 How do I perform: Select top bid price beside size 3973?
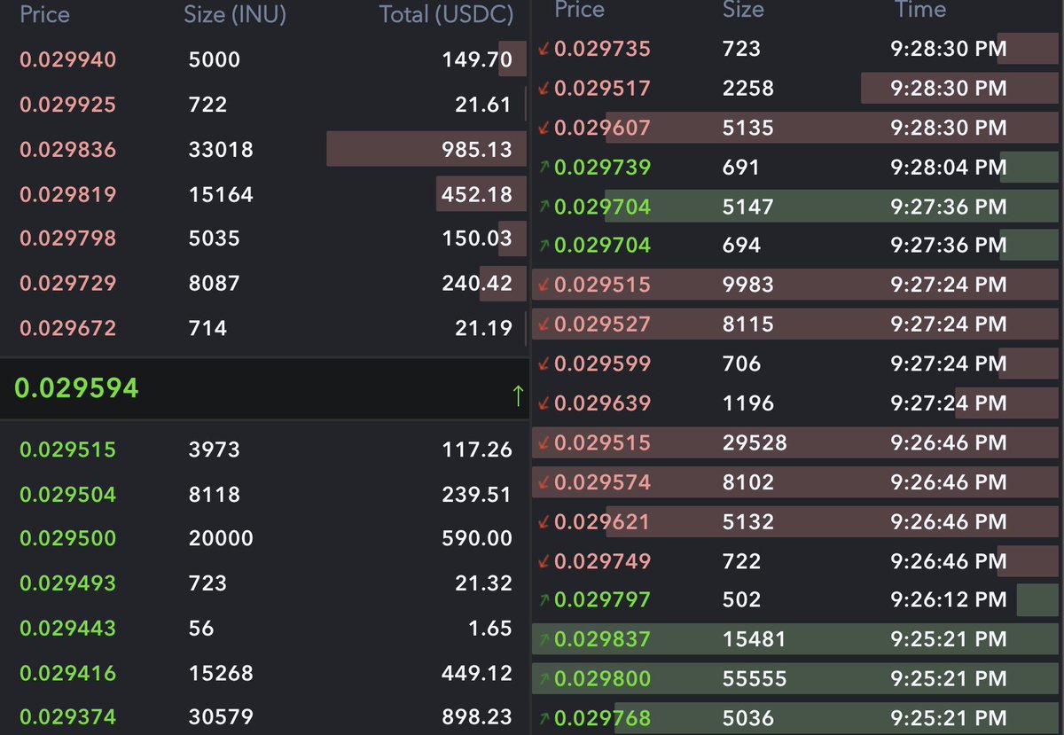[x=67, y=450]
